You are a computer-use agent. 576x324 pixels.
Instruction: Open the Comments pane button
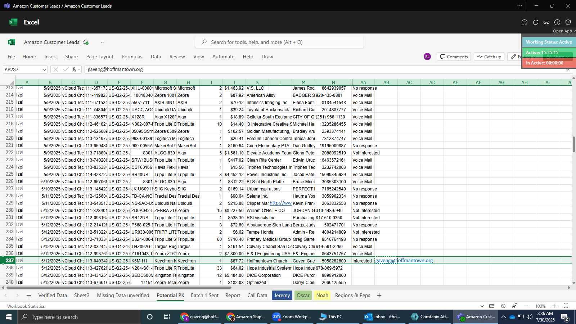[x=454, y=57]
